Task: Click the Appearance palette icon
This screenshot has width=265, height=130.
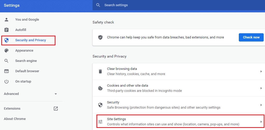Action: [x=6, y=51]
